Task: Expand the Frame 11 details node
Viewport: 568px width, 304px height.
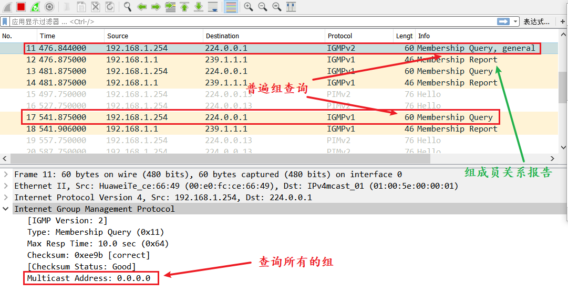Action: (x=5, y=175)
